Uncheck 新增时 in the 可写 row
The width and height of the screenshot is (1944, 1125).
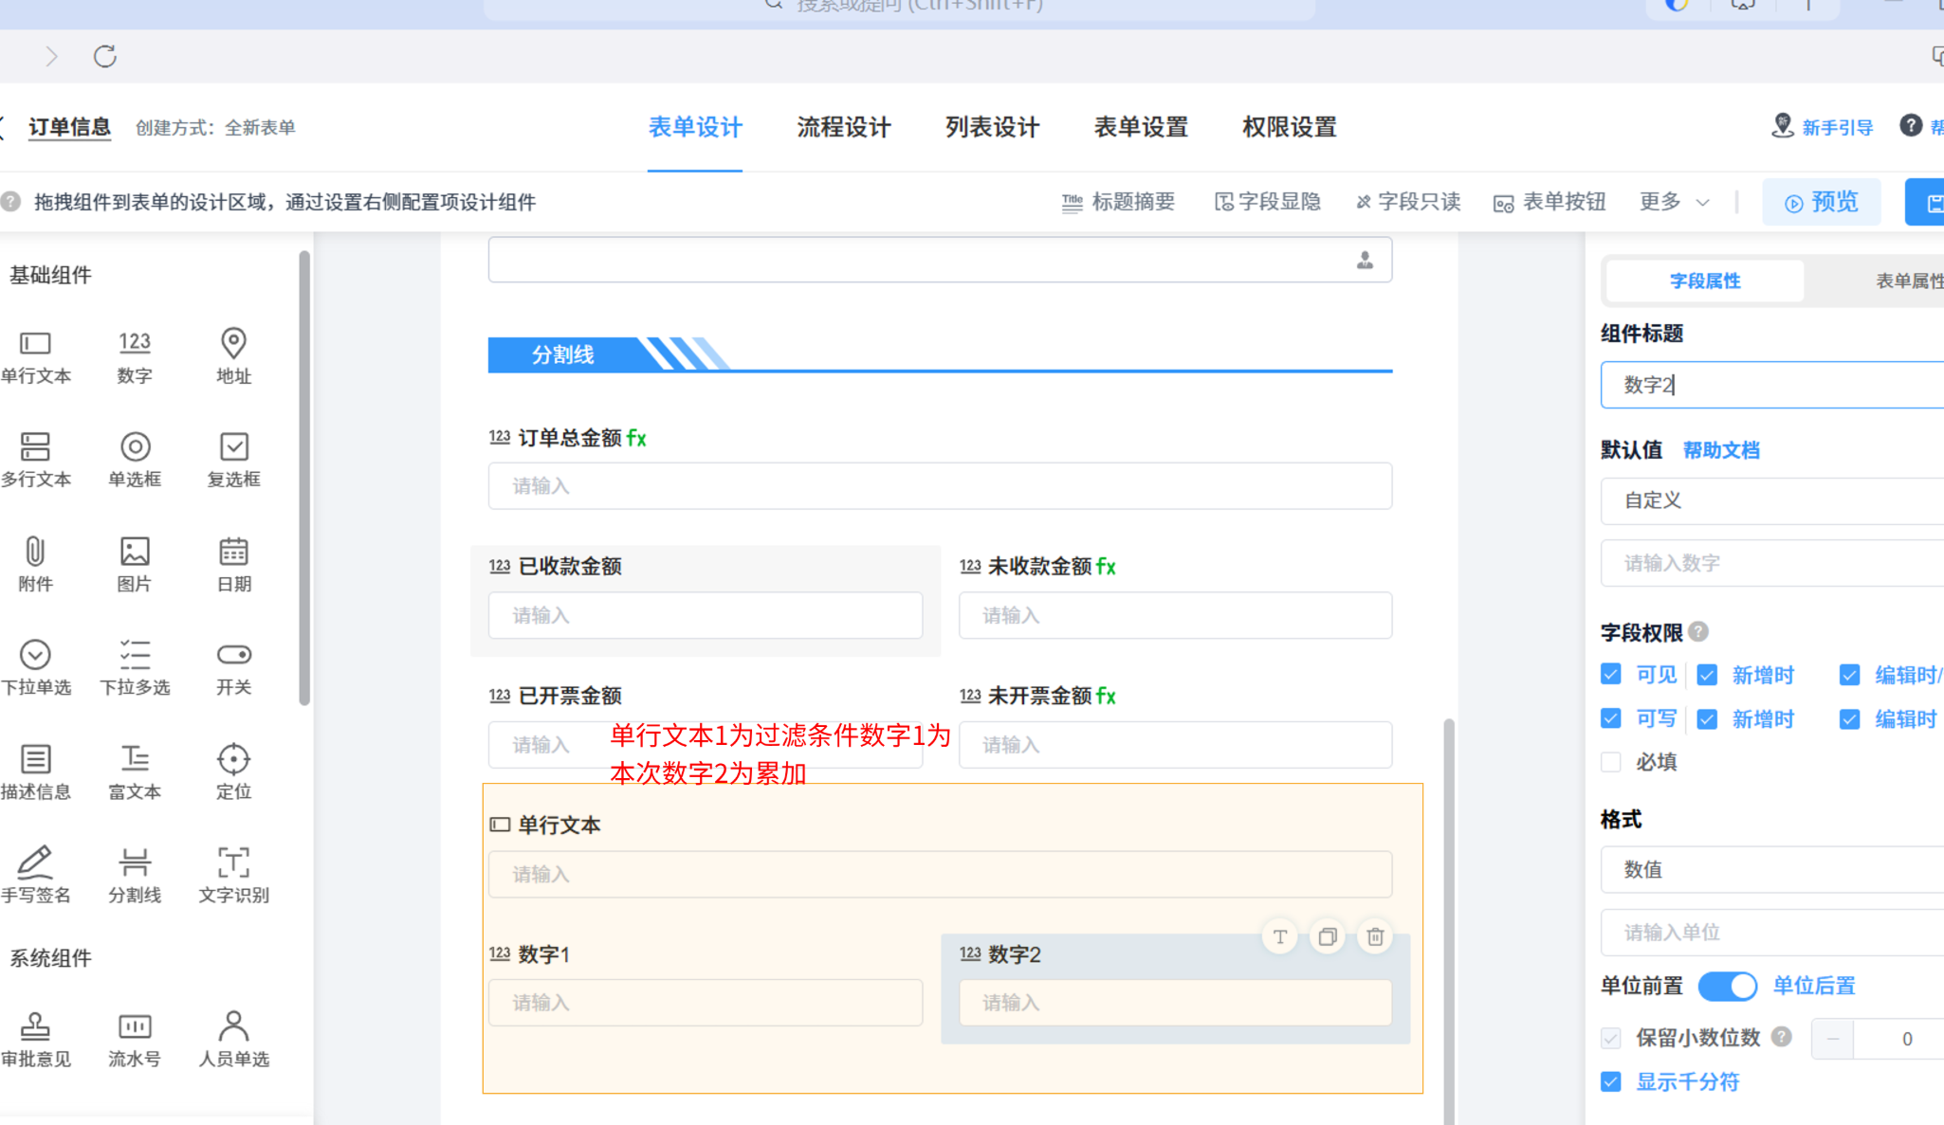pyautogui.click(x=1707, y=719)
